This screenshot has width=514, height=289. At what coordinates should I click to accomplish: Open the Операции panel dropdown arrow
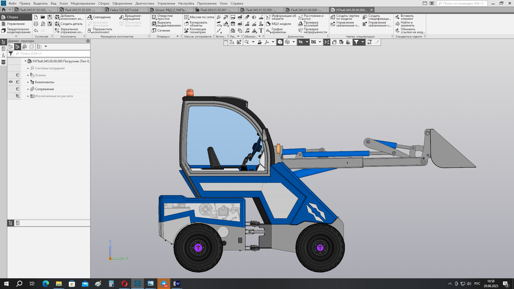(x=177, y=36)
